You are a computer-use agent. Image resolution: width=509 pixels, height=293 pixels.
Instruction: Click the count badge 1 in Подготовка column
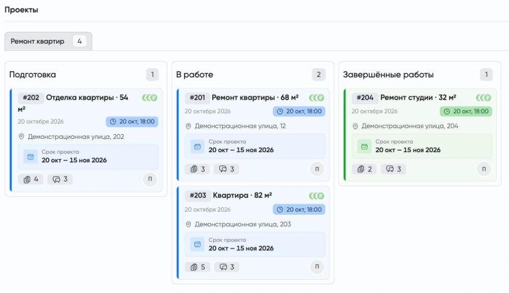[152, 75]
